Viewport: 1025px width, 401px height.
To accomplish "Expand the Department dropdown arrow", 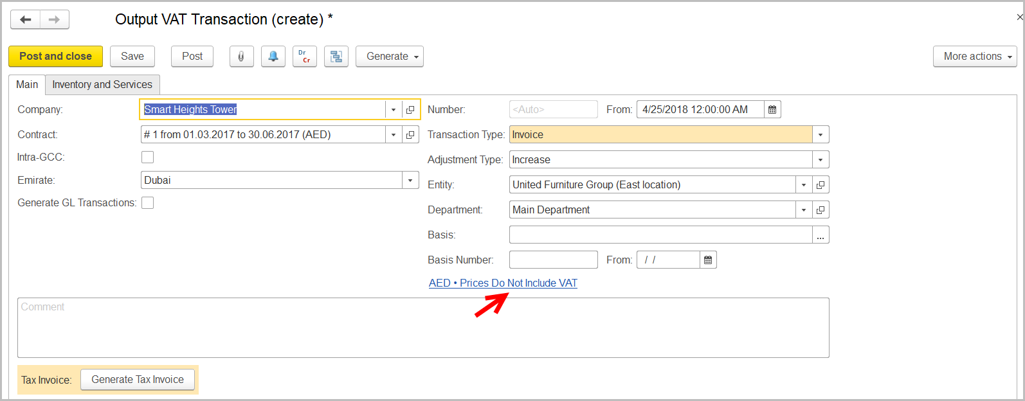I will tap(804, 210).
